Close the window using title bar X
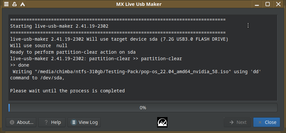Viewport: 286px width, 133px height. pos(278,4)
